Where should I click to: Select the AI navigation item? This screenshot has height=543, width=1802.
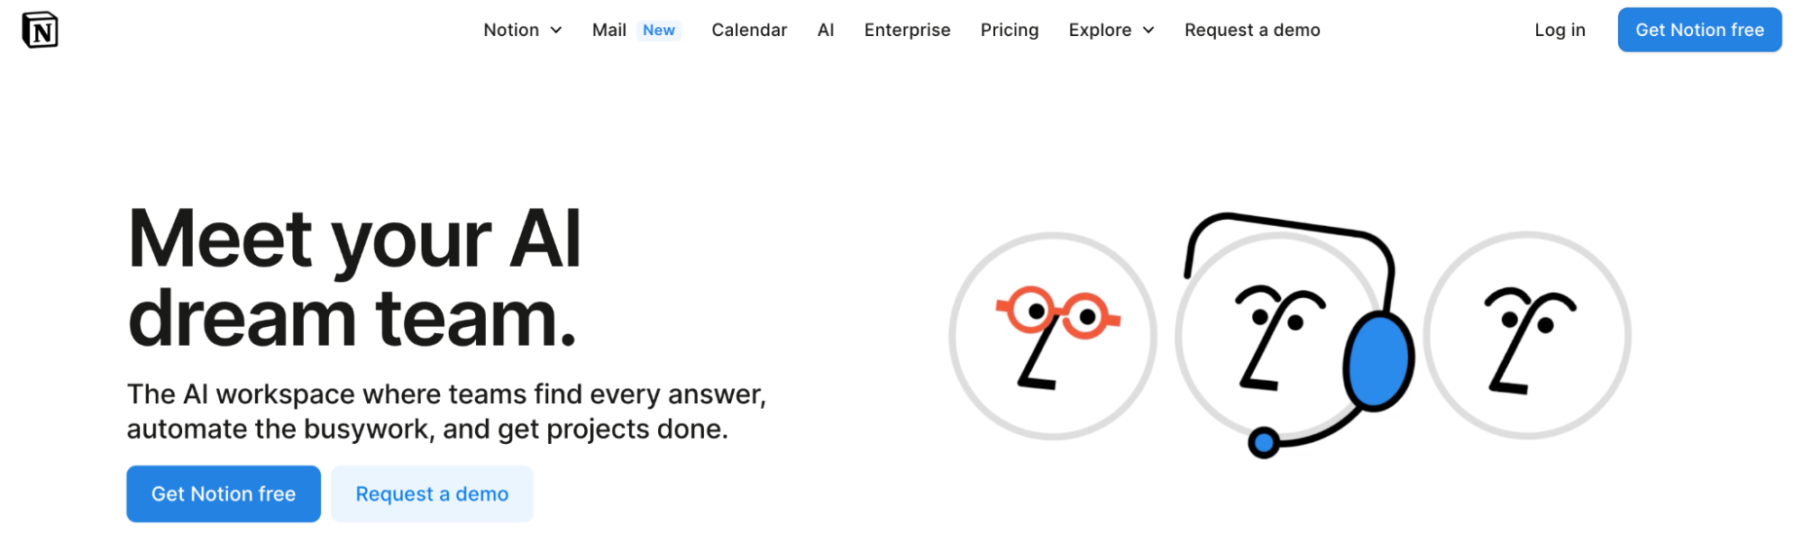tap(826, 30)
